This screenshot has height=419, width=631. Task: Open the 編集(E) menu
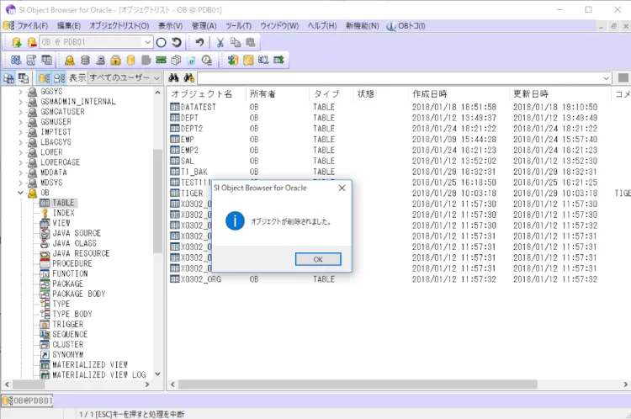pyautogui.click(x=69, y=26)
